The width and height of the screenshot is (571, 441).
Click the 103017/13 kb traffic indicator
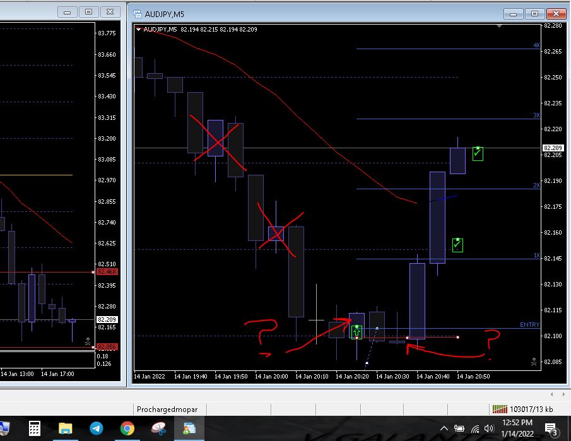point(531,409)
